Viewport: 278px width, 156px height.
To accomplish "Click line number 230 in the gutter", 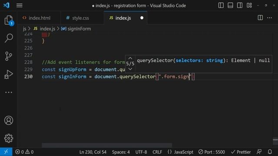I will pos(28,77).
